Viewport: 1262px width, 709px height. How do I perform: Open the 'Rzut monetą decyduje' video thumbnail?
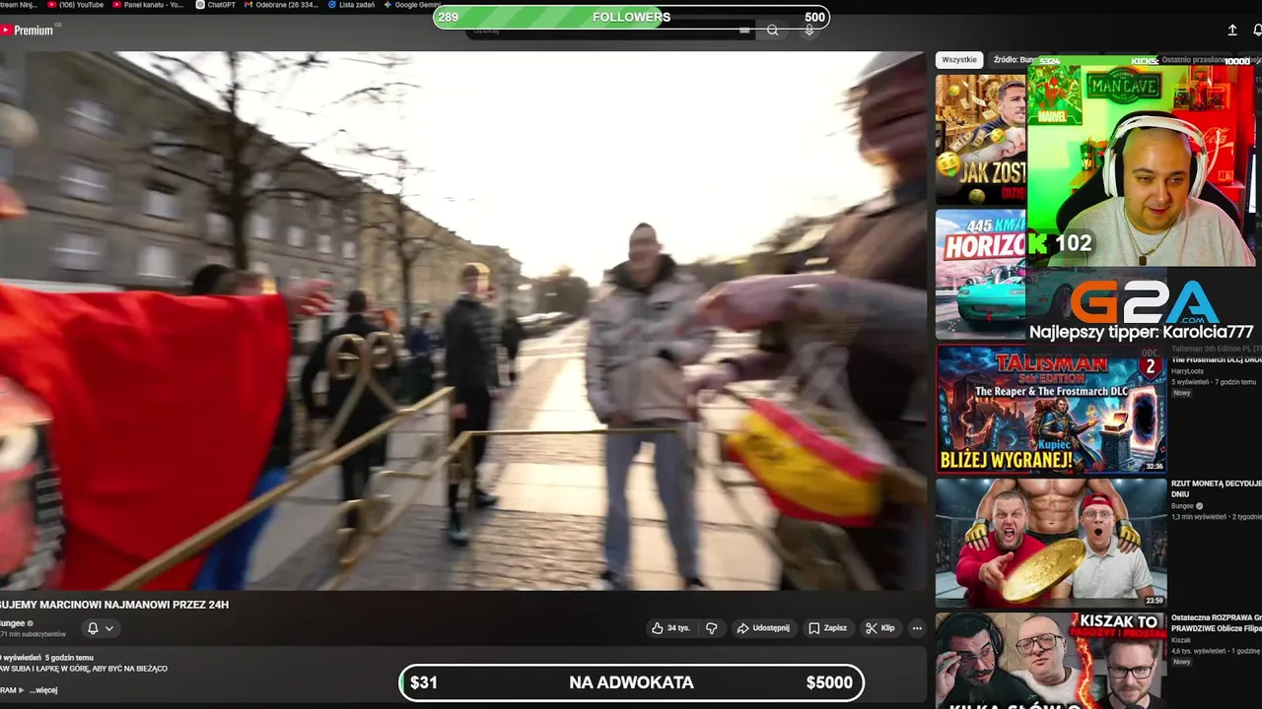pos(1051,543)
